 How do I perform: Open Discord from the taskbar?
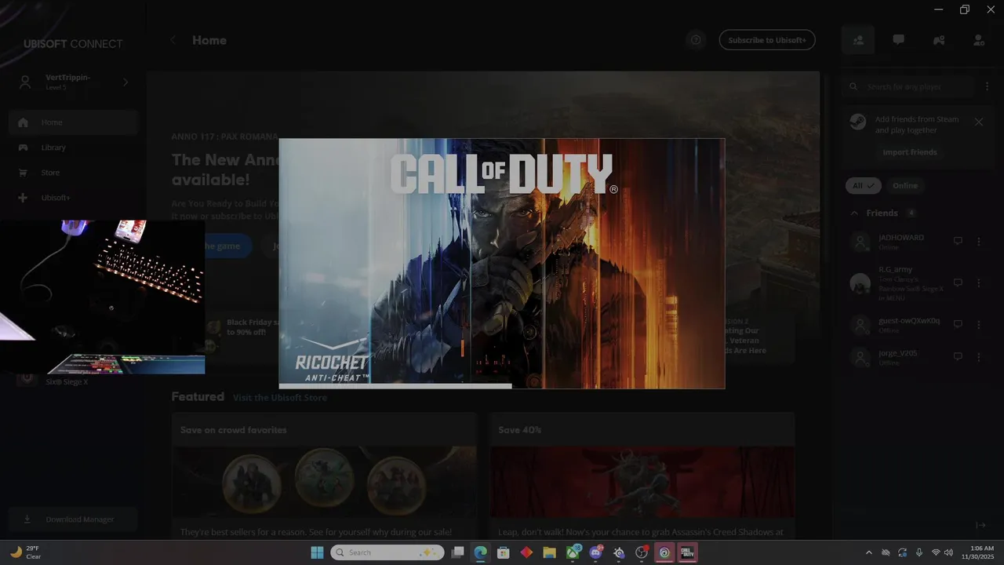coord(595,552)
